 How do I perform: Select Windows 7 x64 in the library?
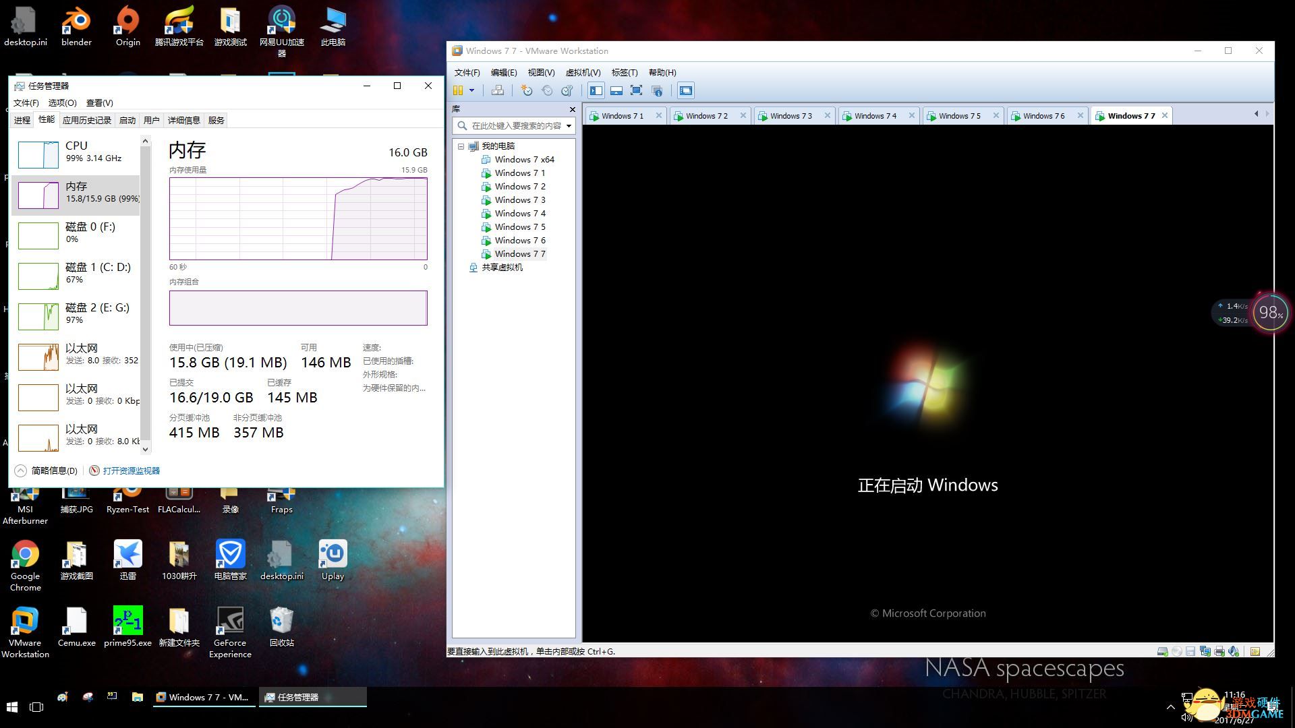[524, 160]
